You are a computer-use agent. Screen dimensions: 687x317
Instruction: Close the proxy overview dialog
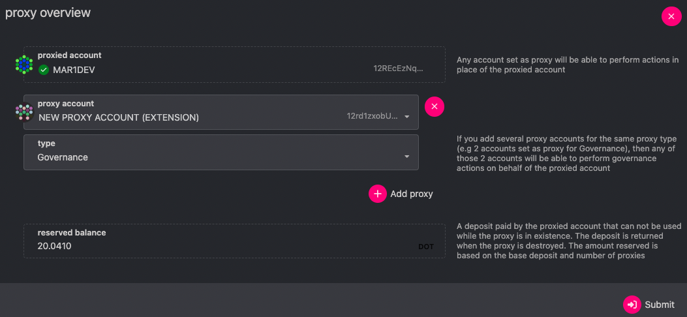(671, 16)
